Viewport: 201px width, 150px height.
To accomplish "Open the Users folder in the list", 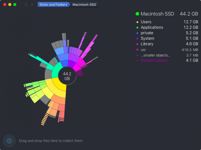I will [167, 22].
